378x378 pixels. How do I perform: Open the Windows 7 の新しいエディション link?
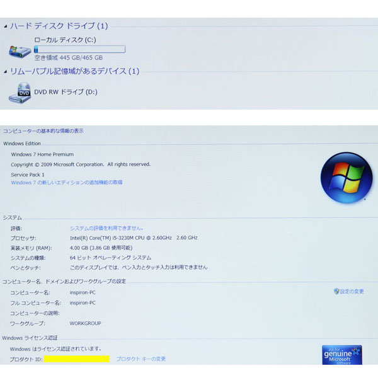[x=67, y=183]
